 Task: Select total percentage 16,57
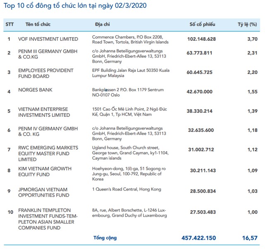[250, 238]
